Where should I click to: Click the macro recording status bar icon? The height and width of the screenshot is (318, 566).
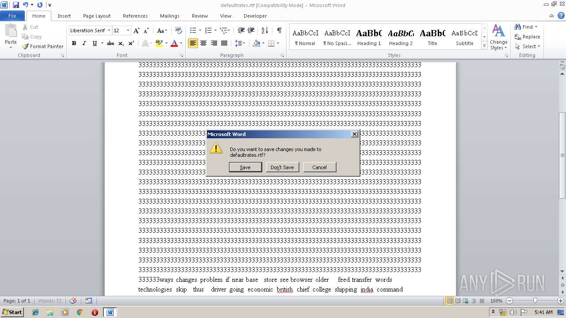tap(89, 301)
